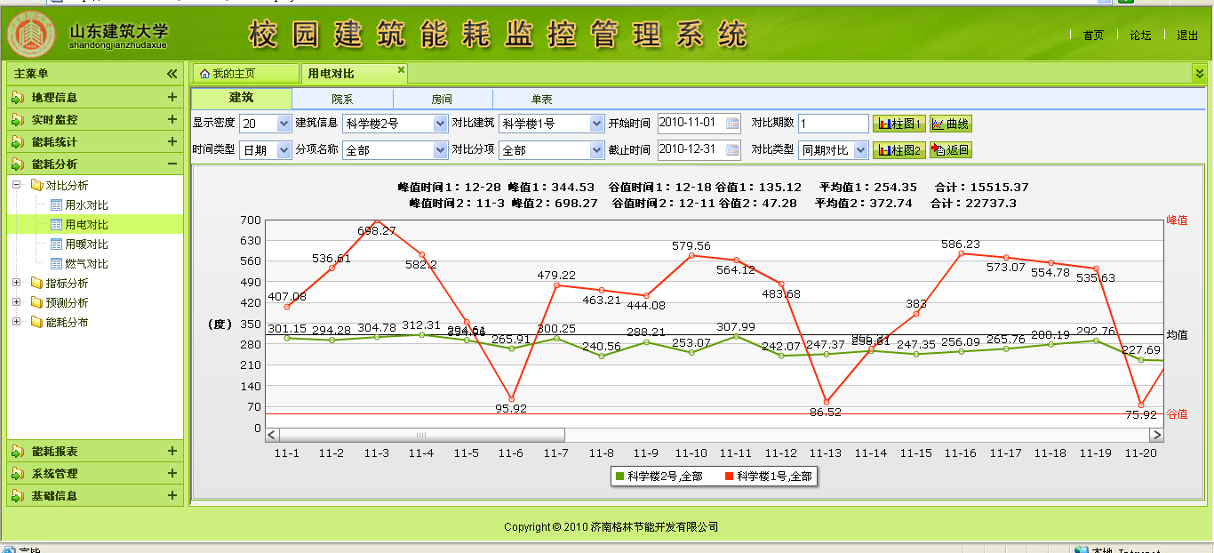This screenshot has width=1214, height=553.
Task: Open 燃气对比 in the tree
Action: coord(85,264)
